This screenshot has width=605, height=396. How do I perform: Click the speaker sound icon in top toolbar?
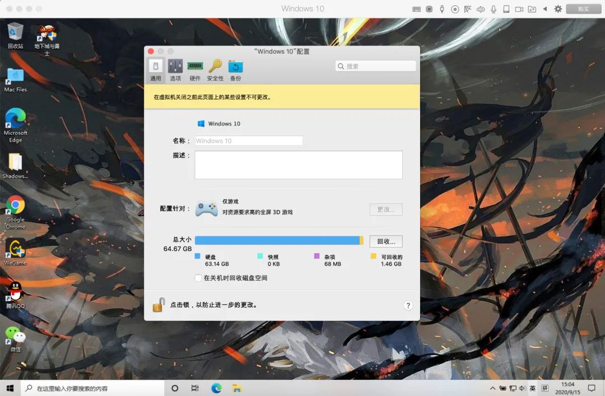click(x=481, y=9)
